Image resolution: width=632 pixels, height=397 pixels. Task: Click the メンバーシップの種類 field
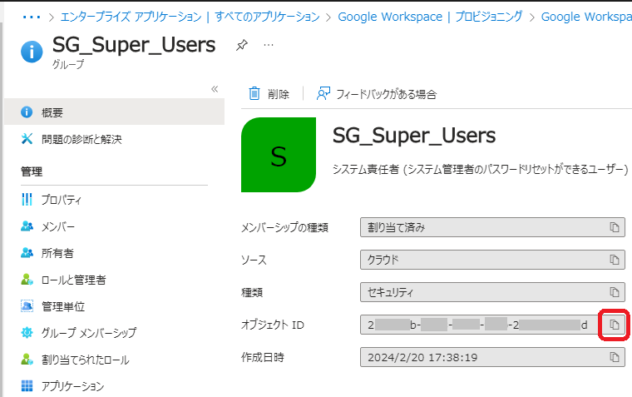tap(492, 227)
